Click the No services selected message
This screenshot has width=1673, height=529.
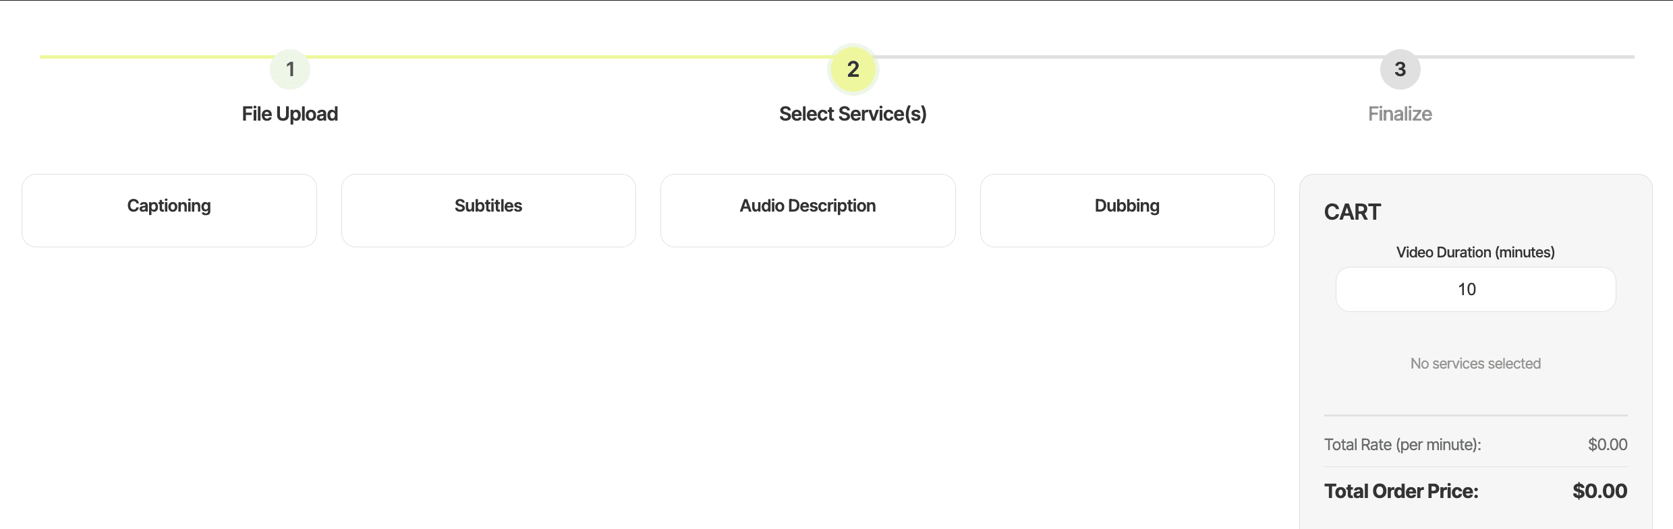click(1475, 363)
